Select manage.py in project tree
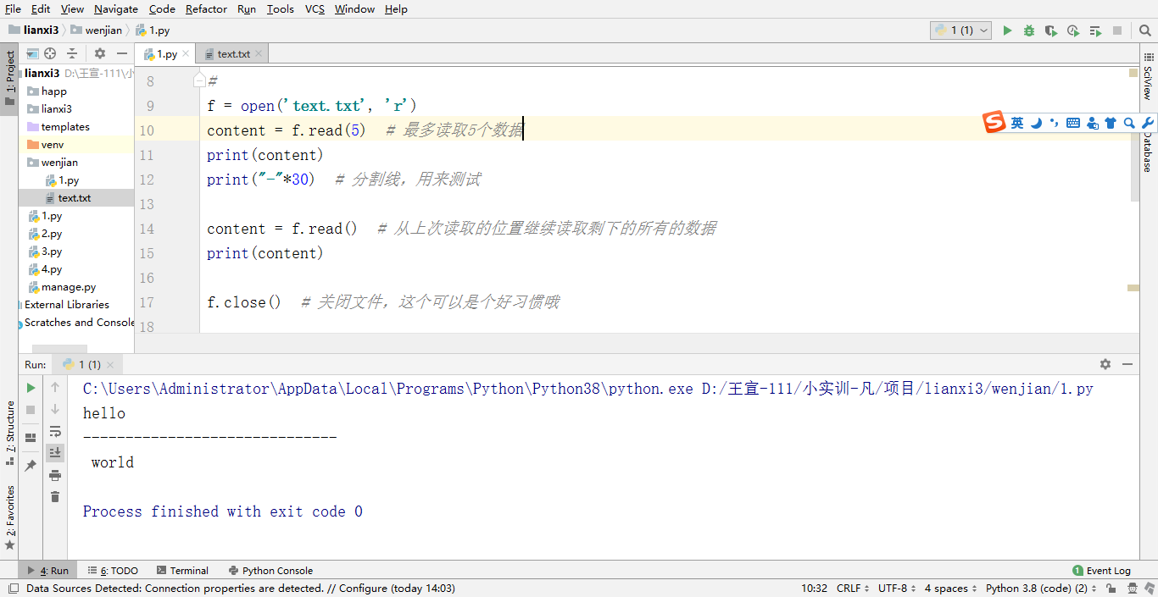 pyautogui.click(x=69, y=286)
